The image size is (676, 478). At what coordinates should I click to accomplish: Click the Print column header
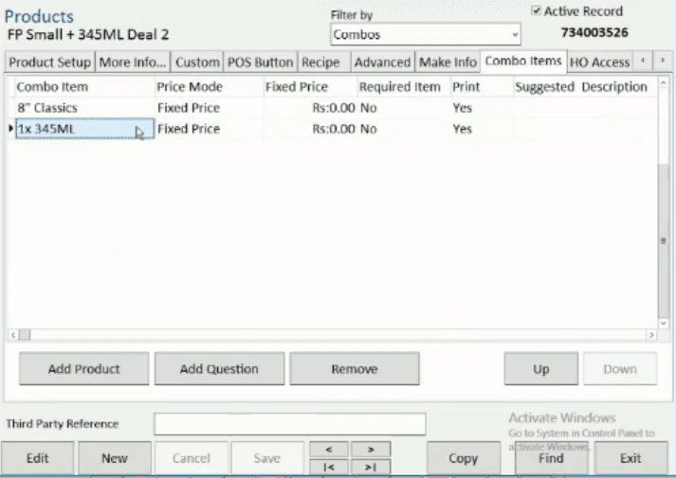(x=482, y=87)
